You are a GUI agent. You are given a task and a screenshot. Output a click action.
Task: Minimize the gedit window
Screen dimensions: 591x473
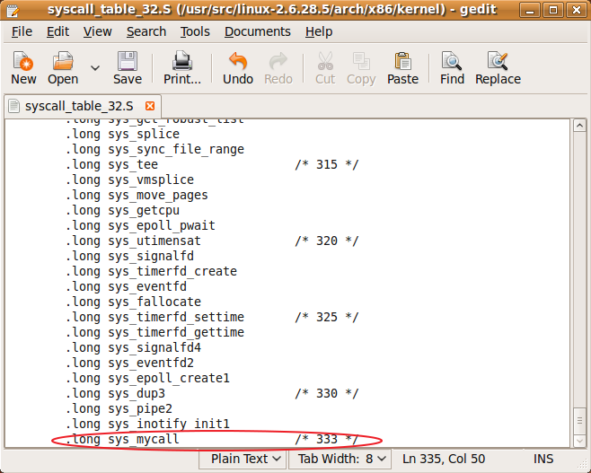[x=530, y=10]
